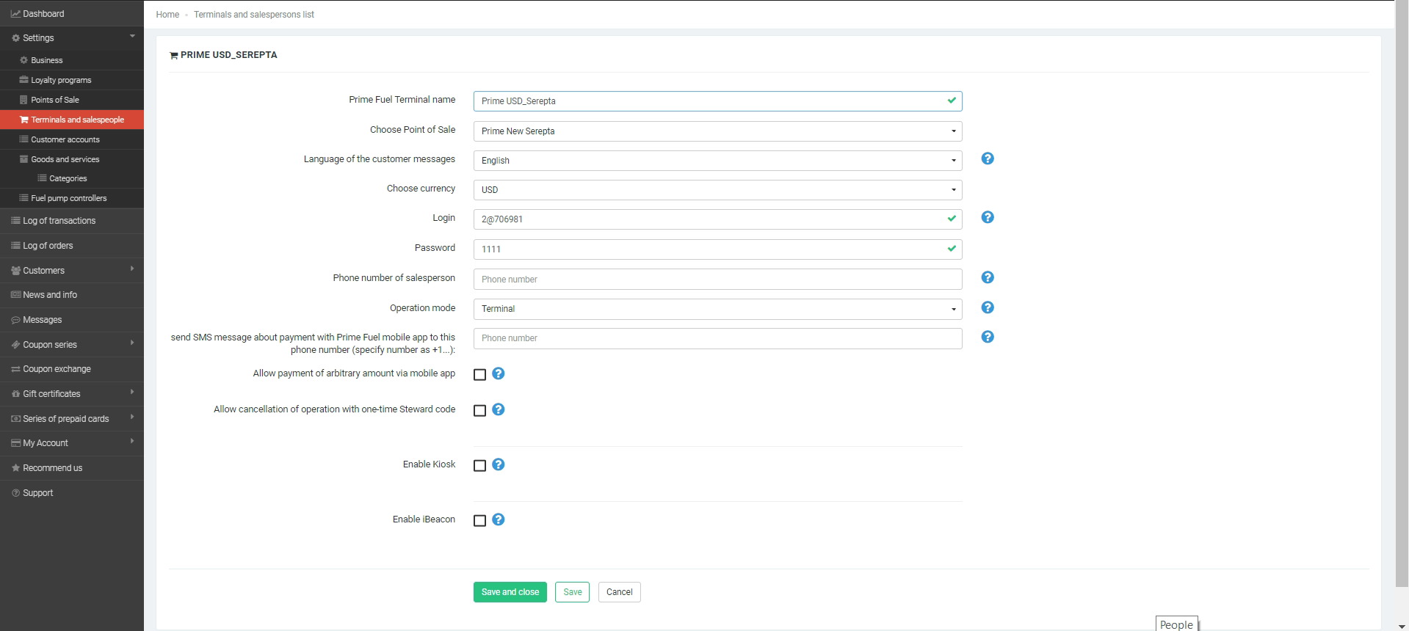Click the Goods and services icon
The image size is (1409, 631).
point(23,159)
